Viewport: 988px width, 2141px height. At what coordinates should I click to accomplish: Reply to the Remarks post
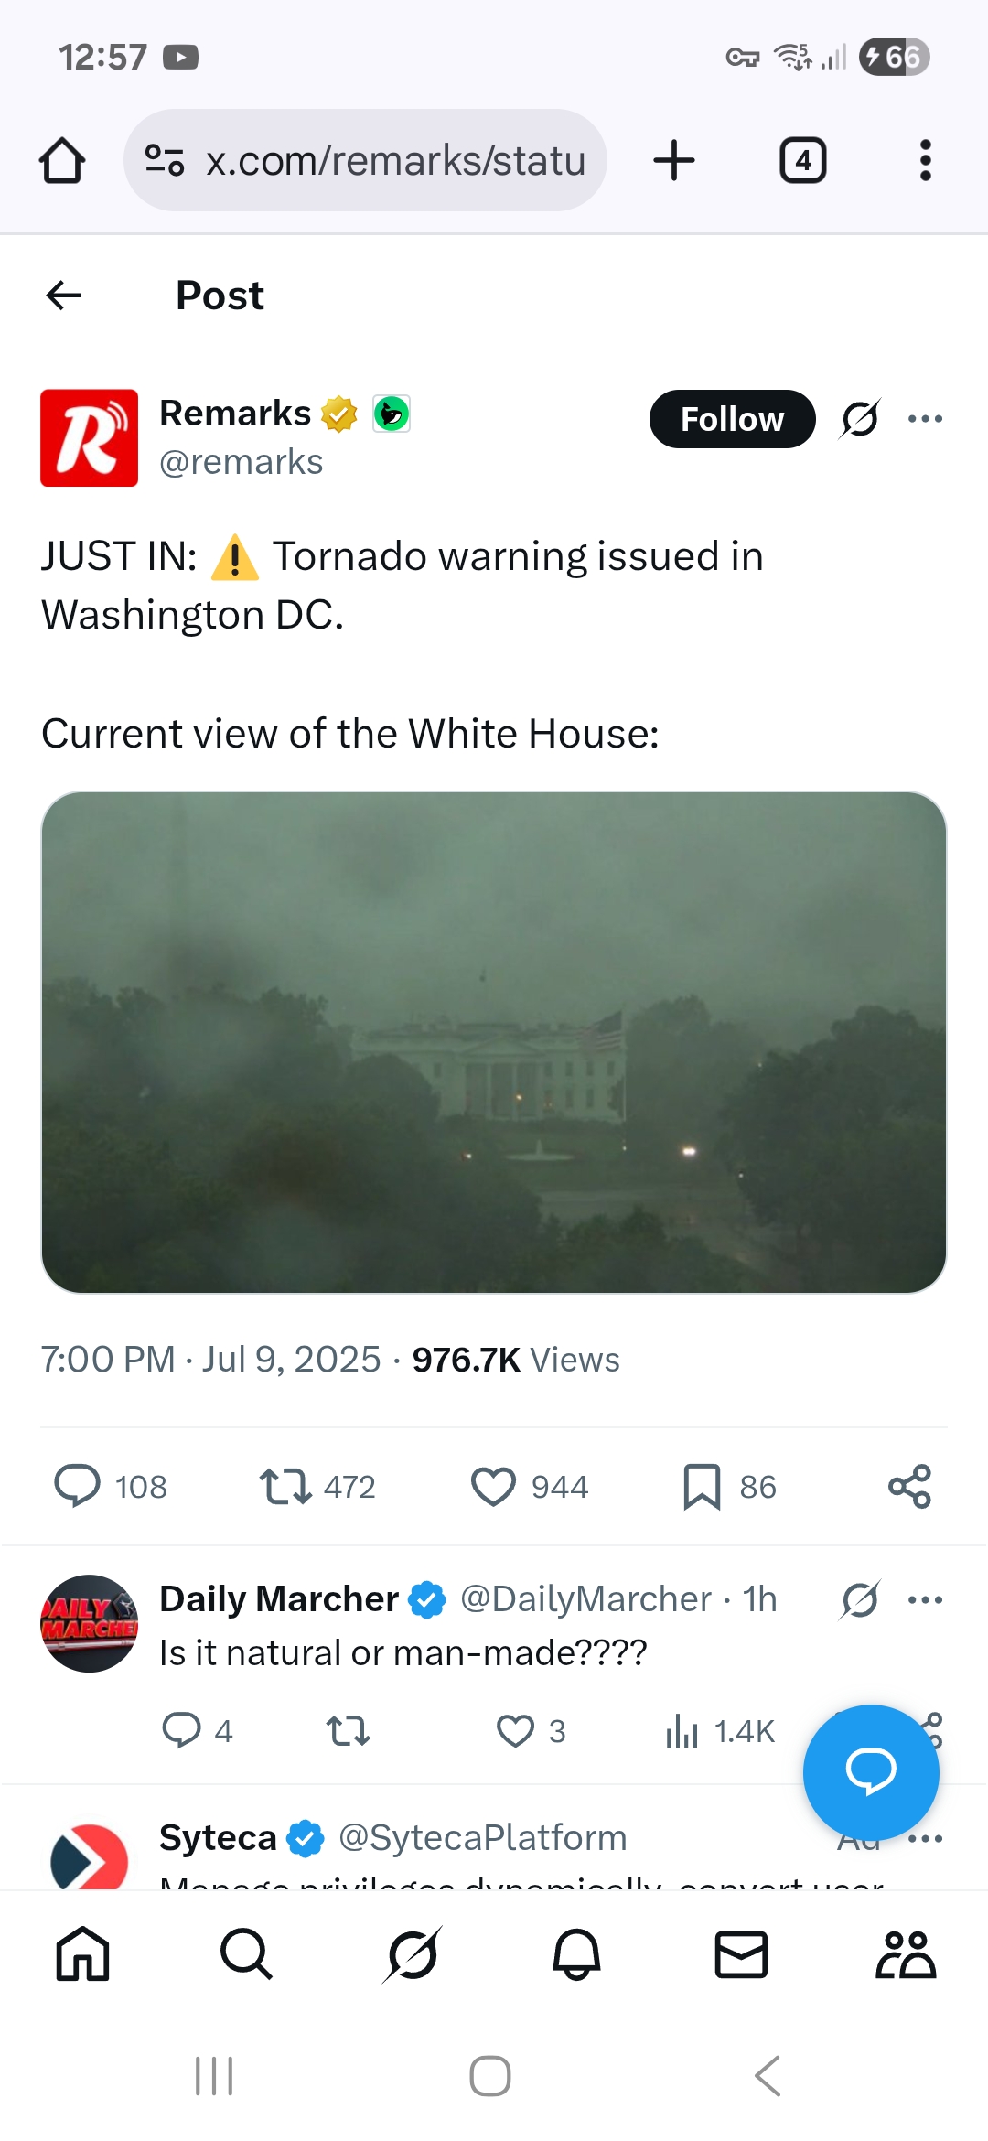78,1486
